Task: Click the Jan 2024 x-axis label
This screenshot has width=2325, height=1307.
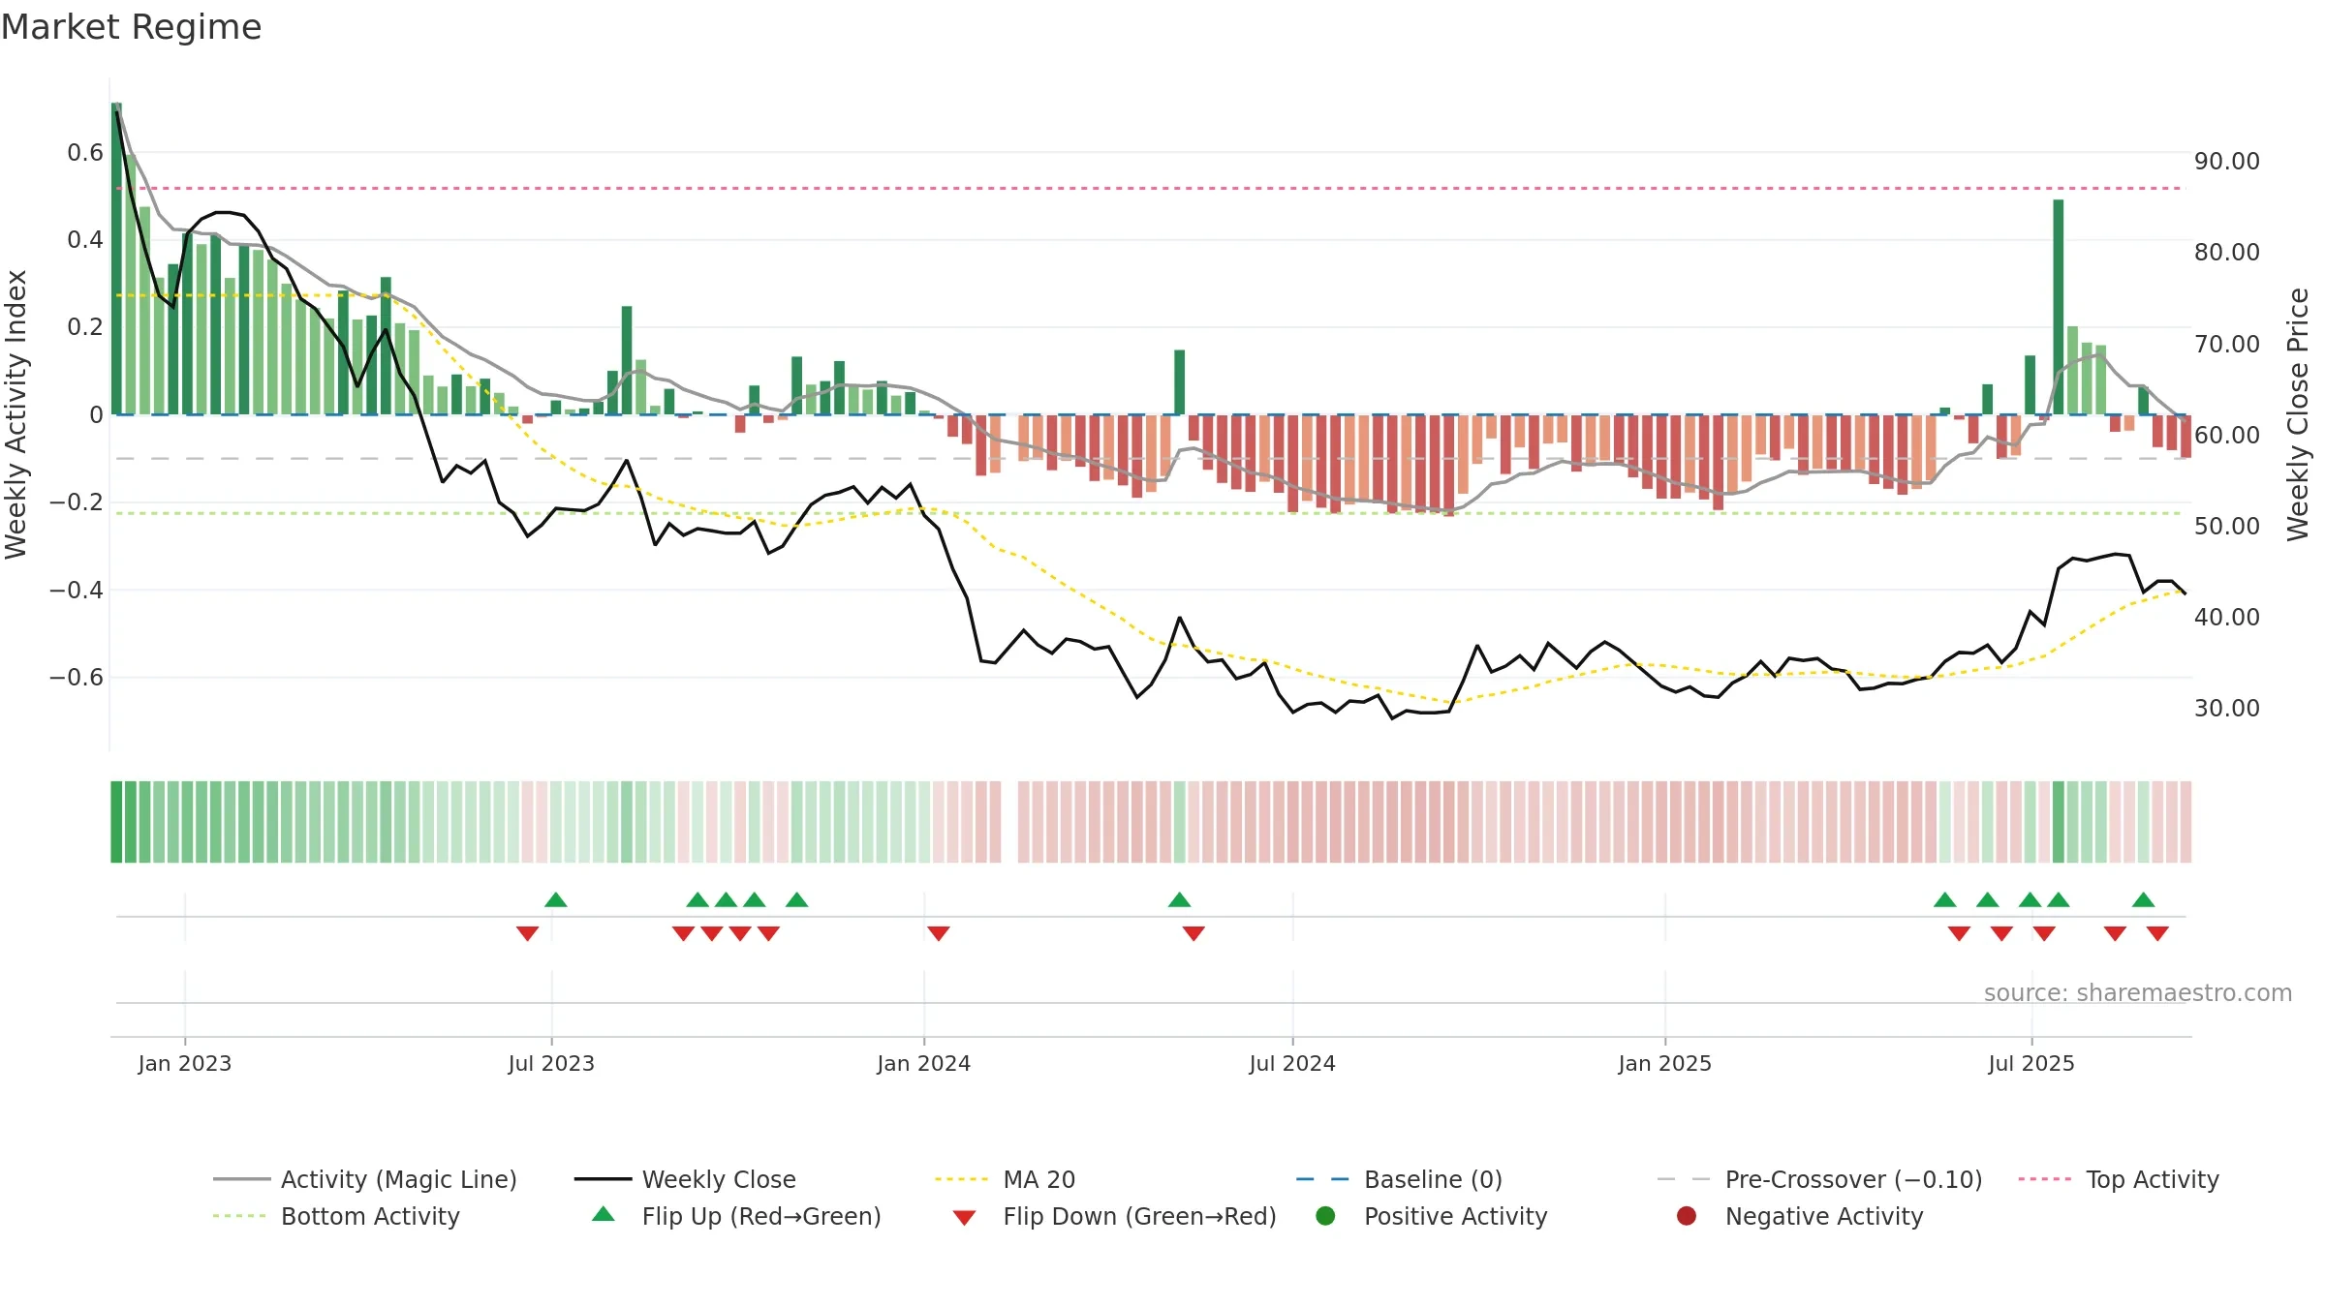Action: [924, 1063]
